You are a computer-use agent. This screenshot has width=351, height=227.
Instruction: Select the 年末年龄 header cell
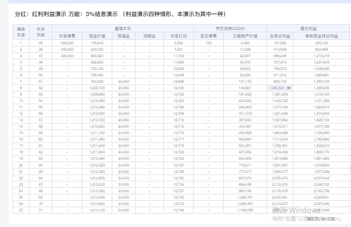pos(40,32)
